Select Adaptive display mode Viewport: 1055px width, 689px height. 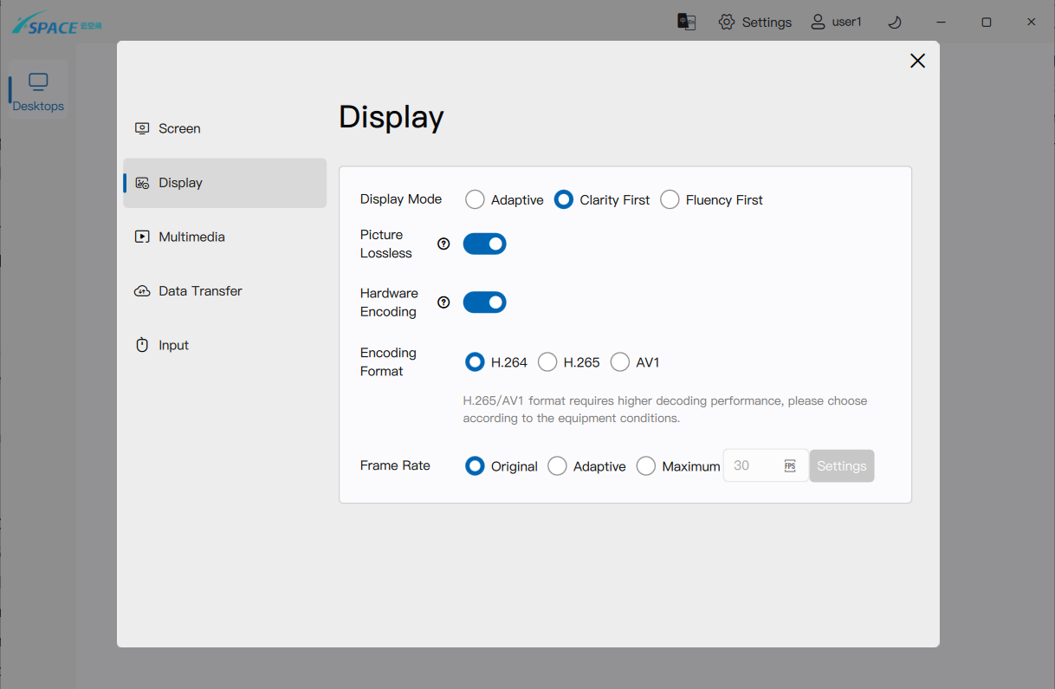click(475, 200)
